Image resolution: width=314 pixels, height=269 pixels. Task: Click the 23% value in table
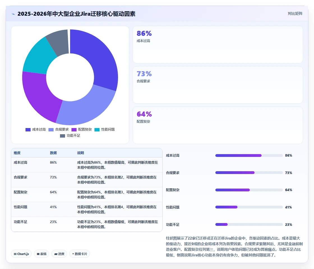(x=53, y=222)
